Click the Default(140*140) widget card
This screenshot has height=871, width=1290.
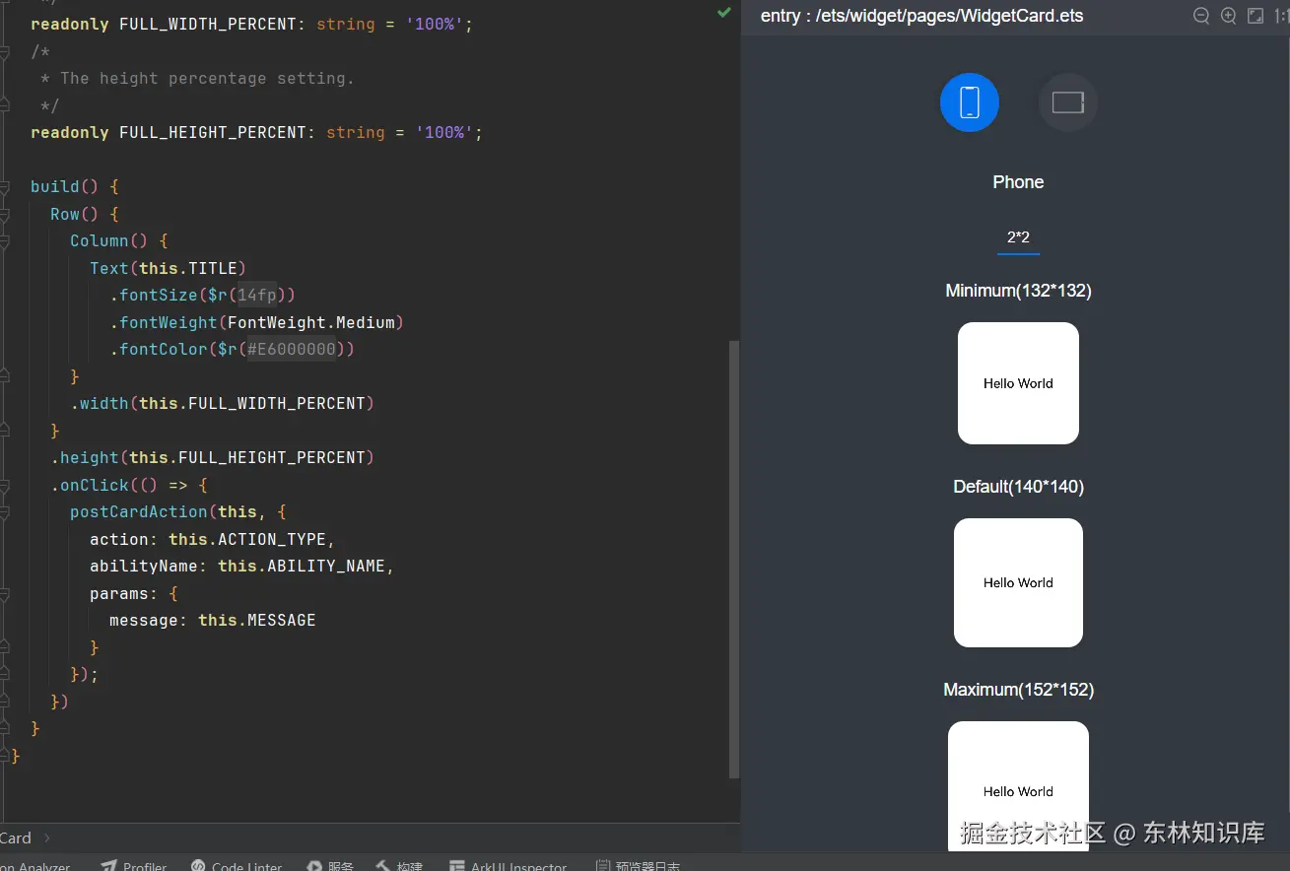coord(1018,582)
